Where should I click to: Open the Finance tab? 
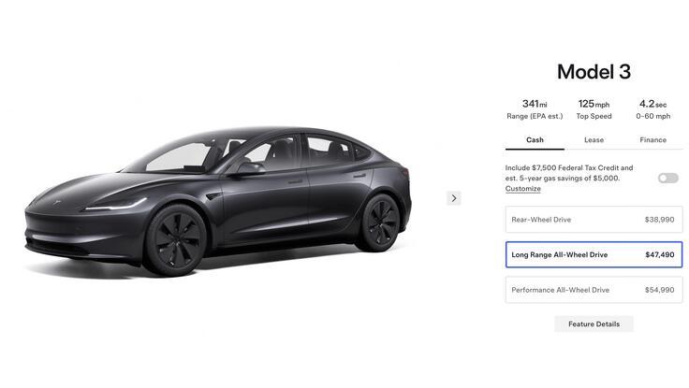[x=653, y=140]
